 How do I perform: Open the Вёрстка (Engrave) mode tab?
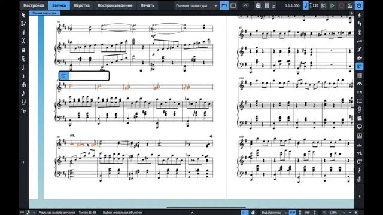pyautogui.click(x=81, y=5)
